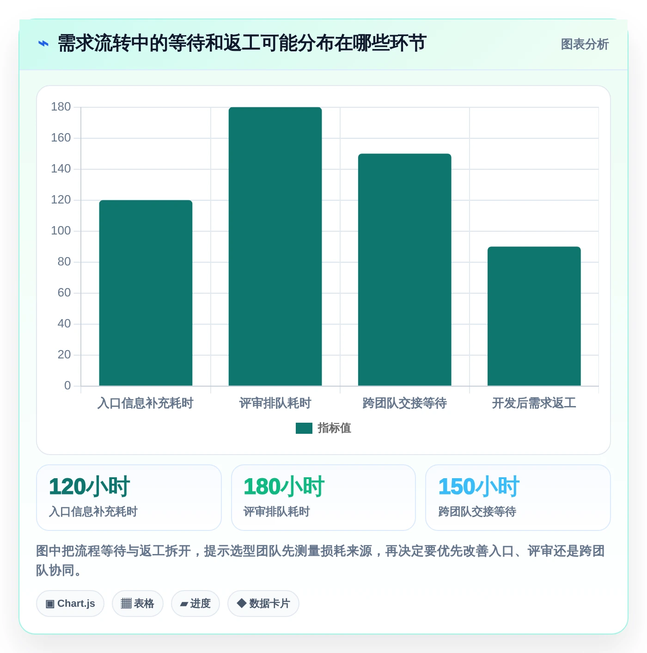Click the 指标值 legend label
647x653 pixels.
[x=335, y=428]
